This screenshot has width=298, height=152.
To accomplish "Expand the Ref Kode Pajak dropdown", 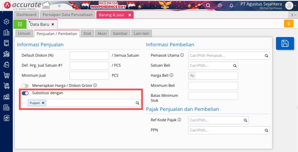I will pos(218,120).
